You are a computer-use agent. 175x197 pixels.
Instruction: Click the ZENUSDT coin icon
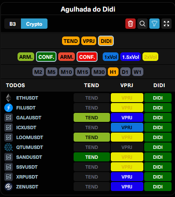(9, 187)
